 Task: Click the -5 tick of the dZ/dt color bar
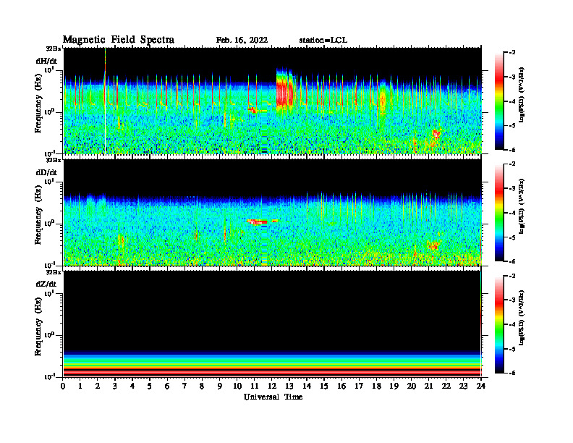coord(512,349)
